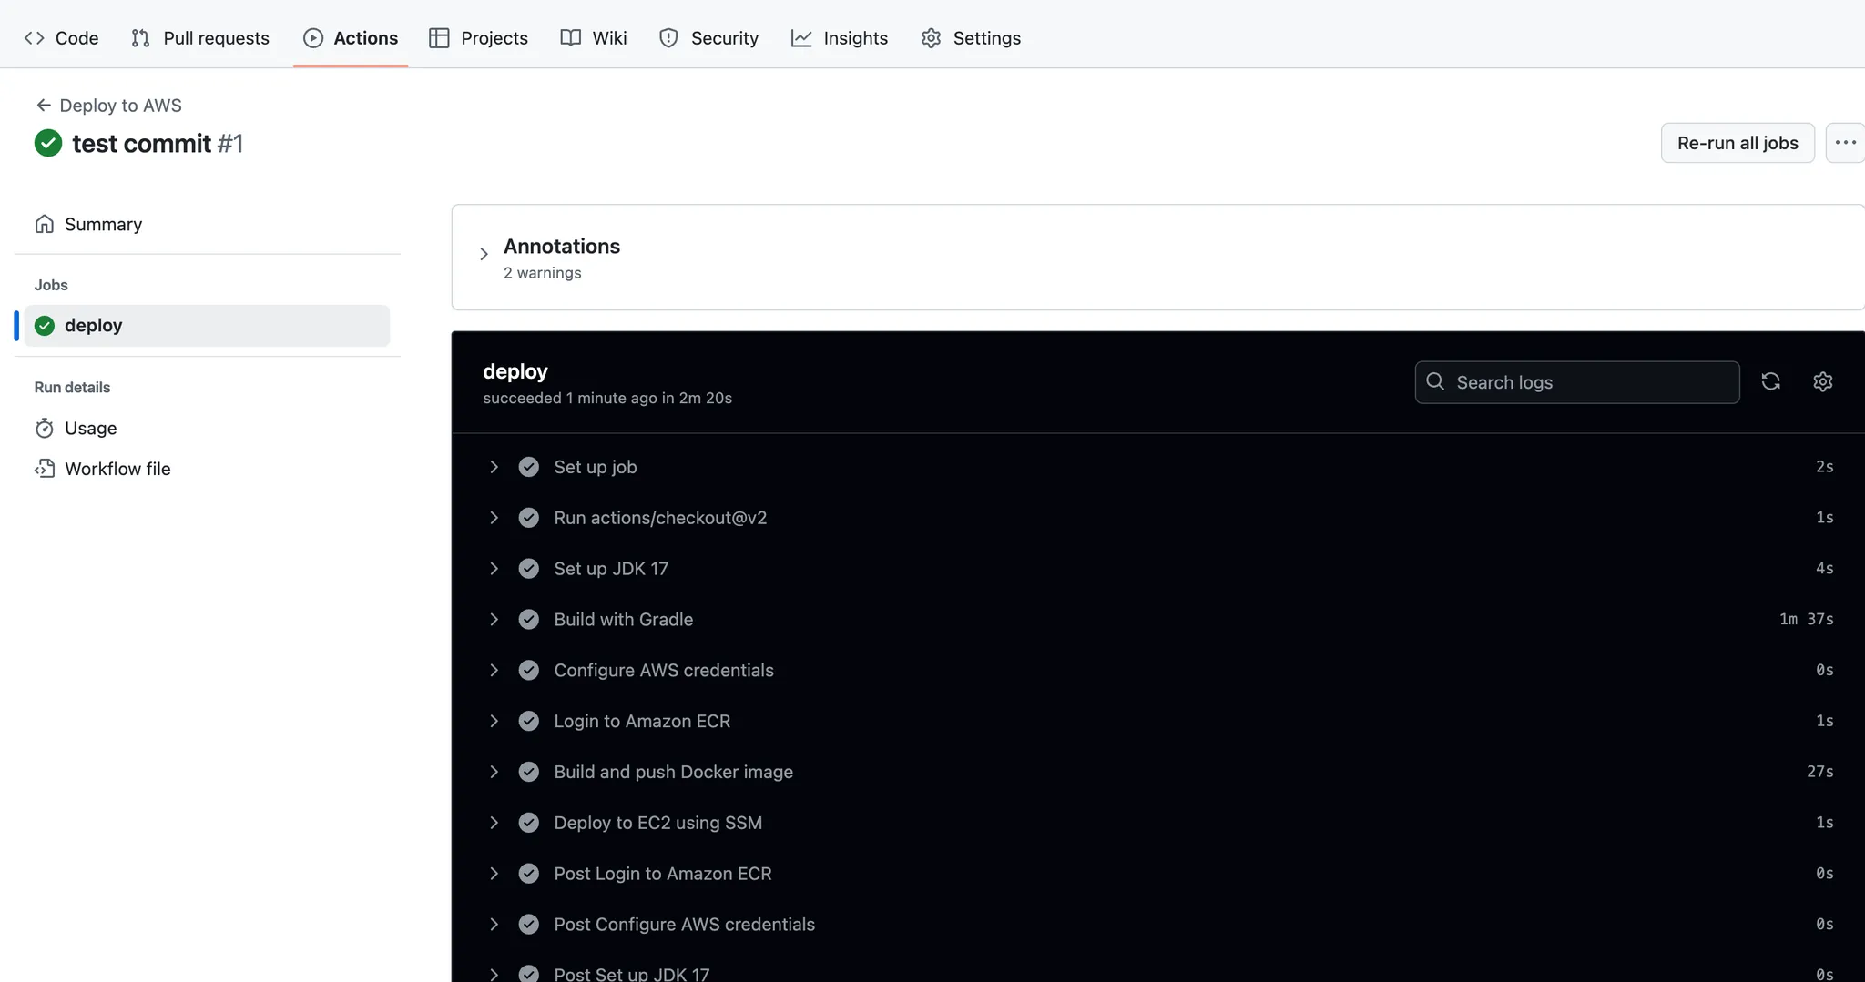Screen dimensions: 1865x982
Task: Click the Workflow file icon
Action: pyautogui.click(x=45, y=469)
